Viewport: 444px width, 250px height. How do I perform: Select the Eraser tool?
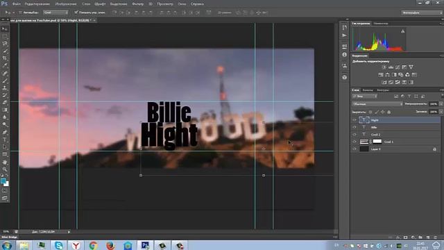[x=5, y=103]
